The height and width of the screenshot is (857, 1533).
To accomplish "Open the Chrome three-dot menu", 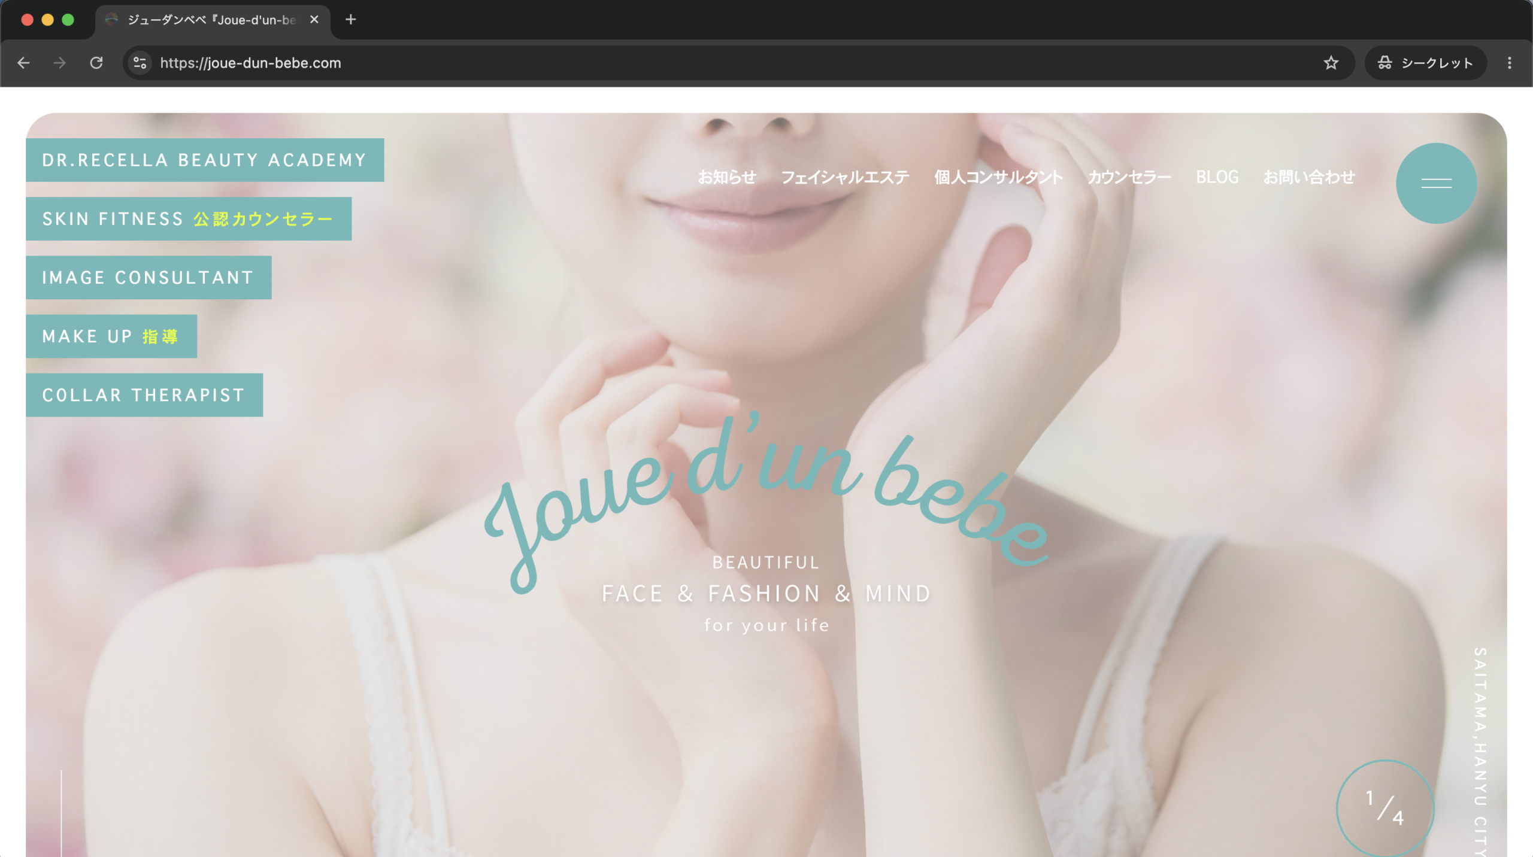I will click(x=1509, y=63).
